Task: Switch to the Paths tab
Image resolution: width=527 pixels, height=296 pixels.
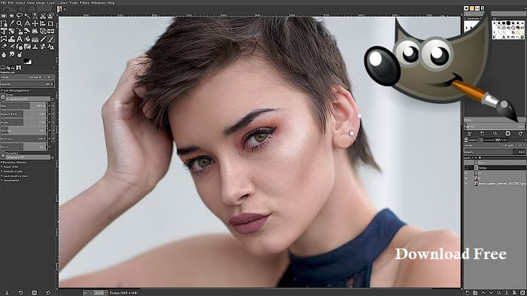Action: pos(502,140)
